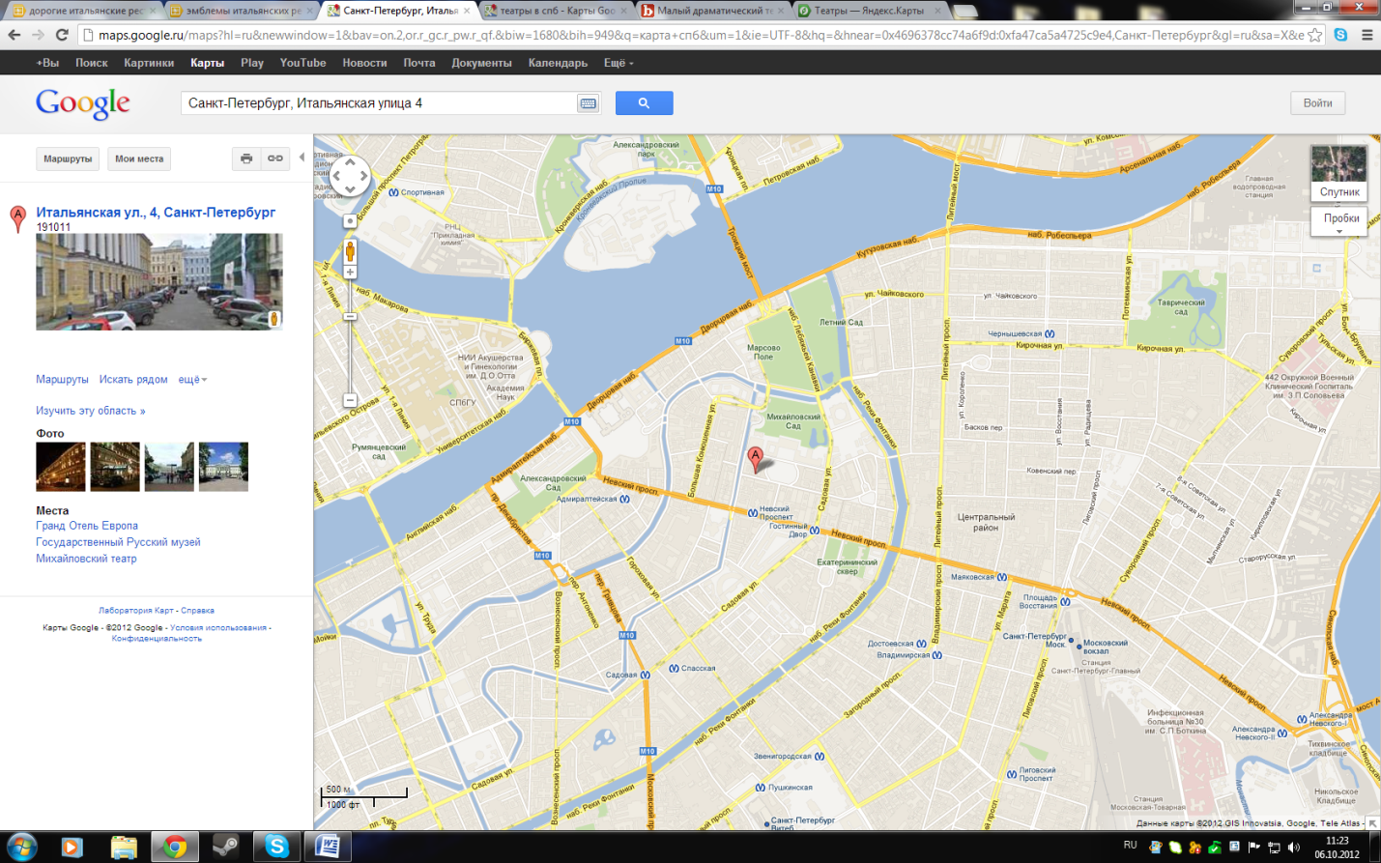Click the RU language indicator
The image size is (1381, 863).
pos(1131,846)
